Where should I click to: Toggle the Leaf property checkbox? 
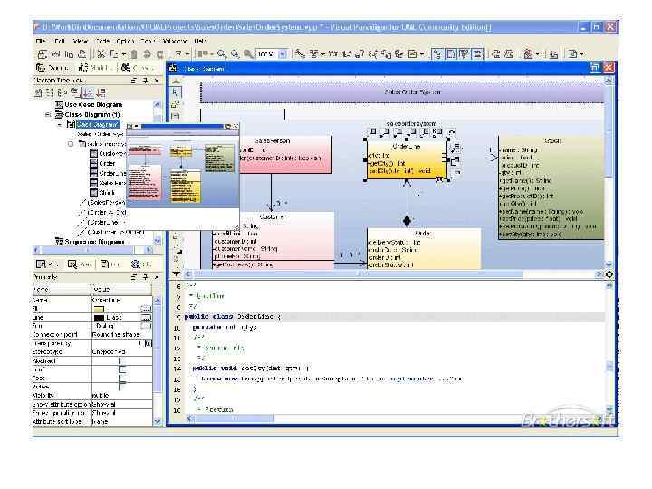(x=122, y=369)
